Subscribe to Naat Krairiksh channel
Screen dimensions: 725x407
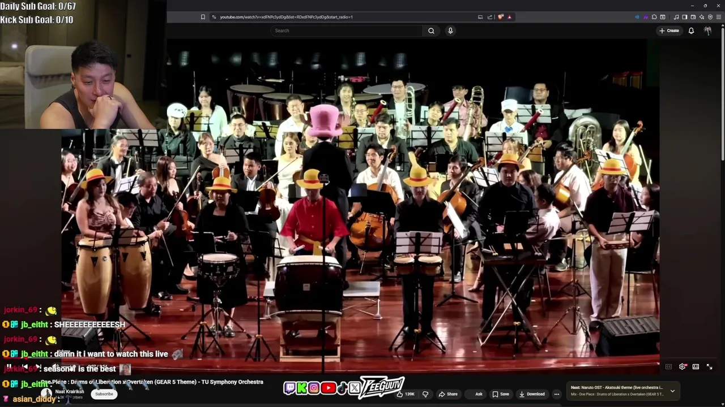pyautogui.click(x=104, y=394)
